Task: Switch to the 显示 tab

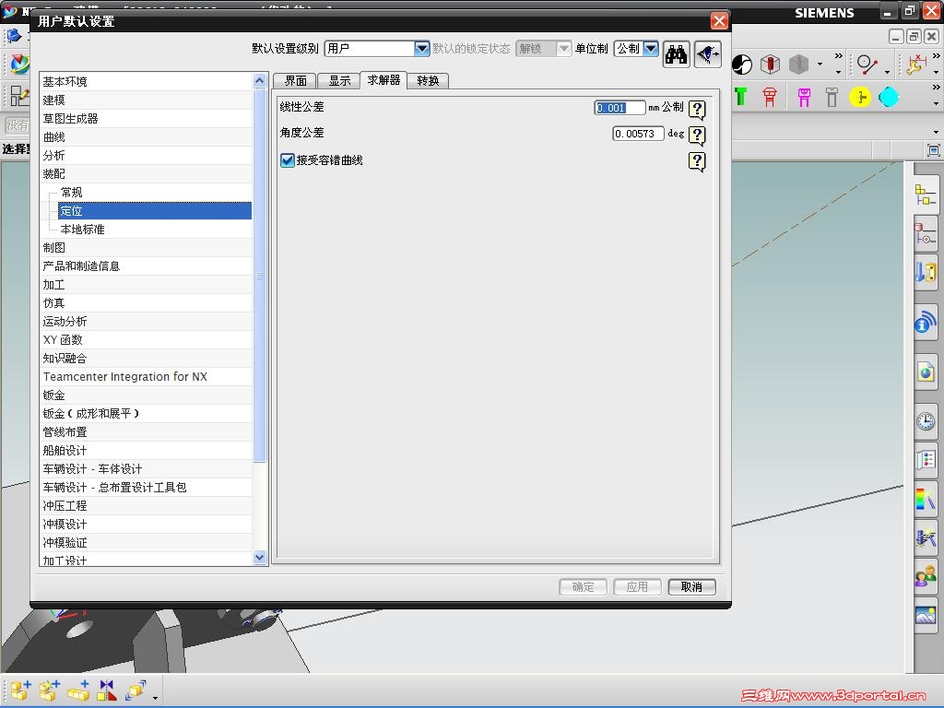Action: point(339,81)
